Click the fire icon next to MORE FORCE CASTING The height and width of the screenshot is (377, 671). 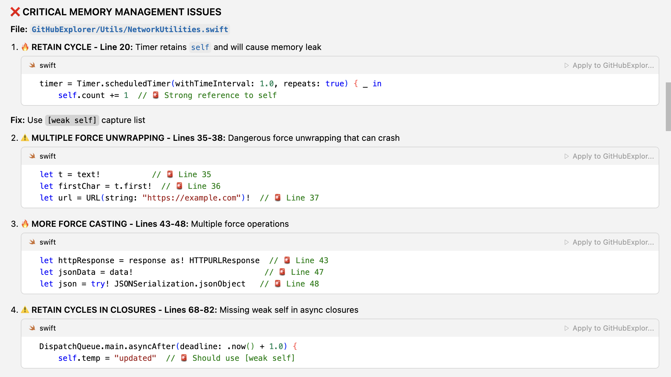pos(25,224)
